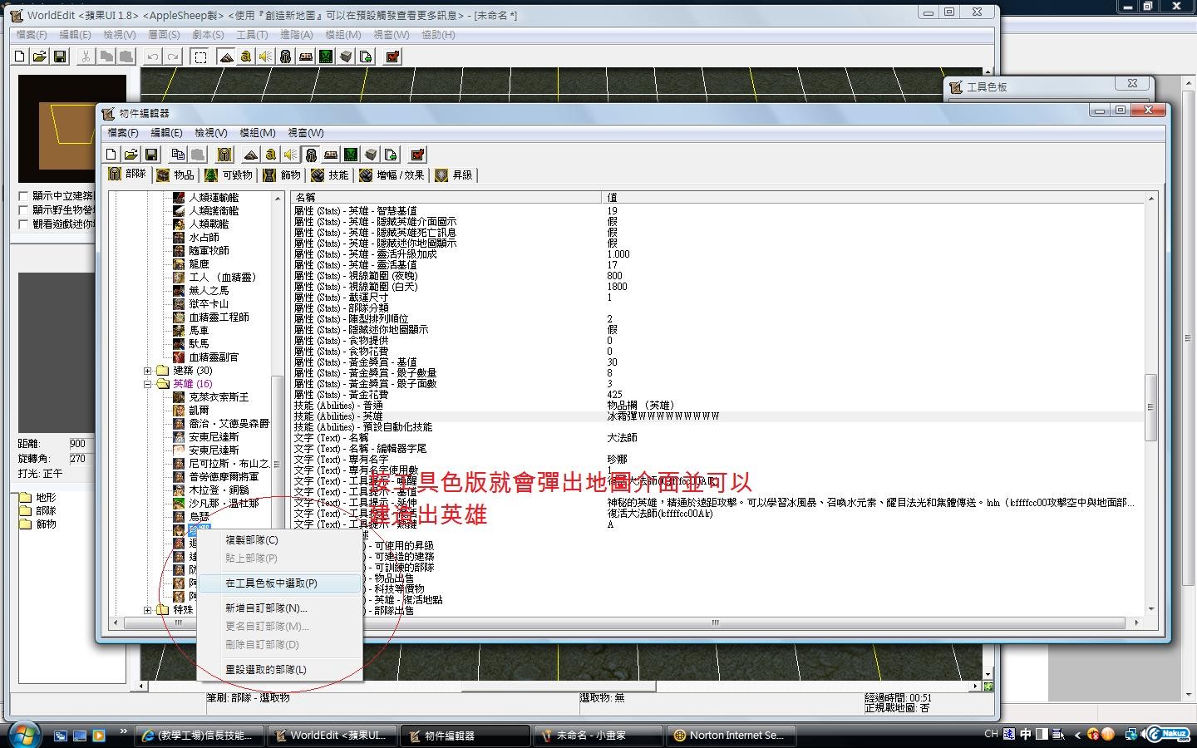Image resolution: width=1197 pixels, height=748 pixels.
Task: Click Test map icon in WorldEdit toolbar
Action: pos(392,57)
